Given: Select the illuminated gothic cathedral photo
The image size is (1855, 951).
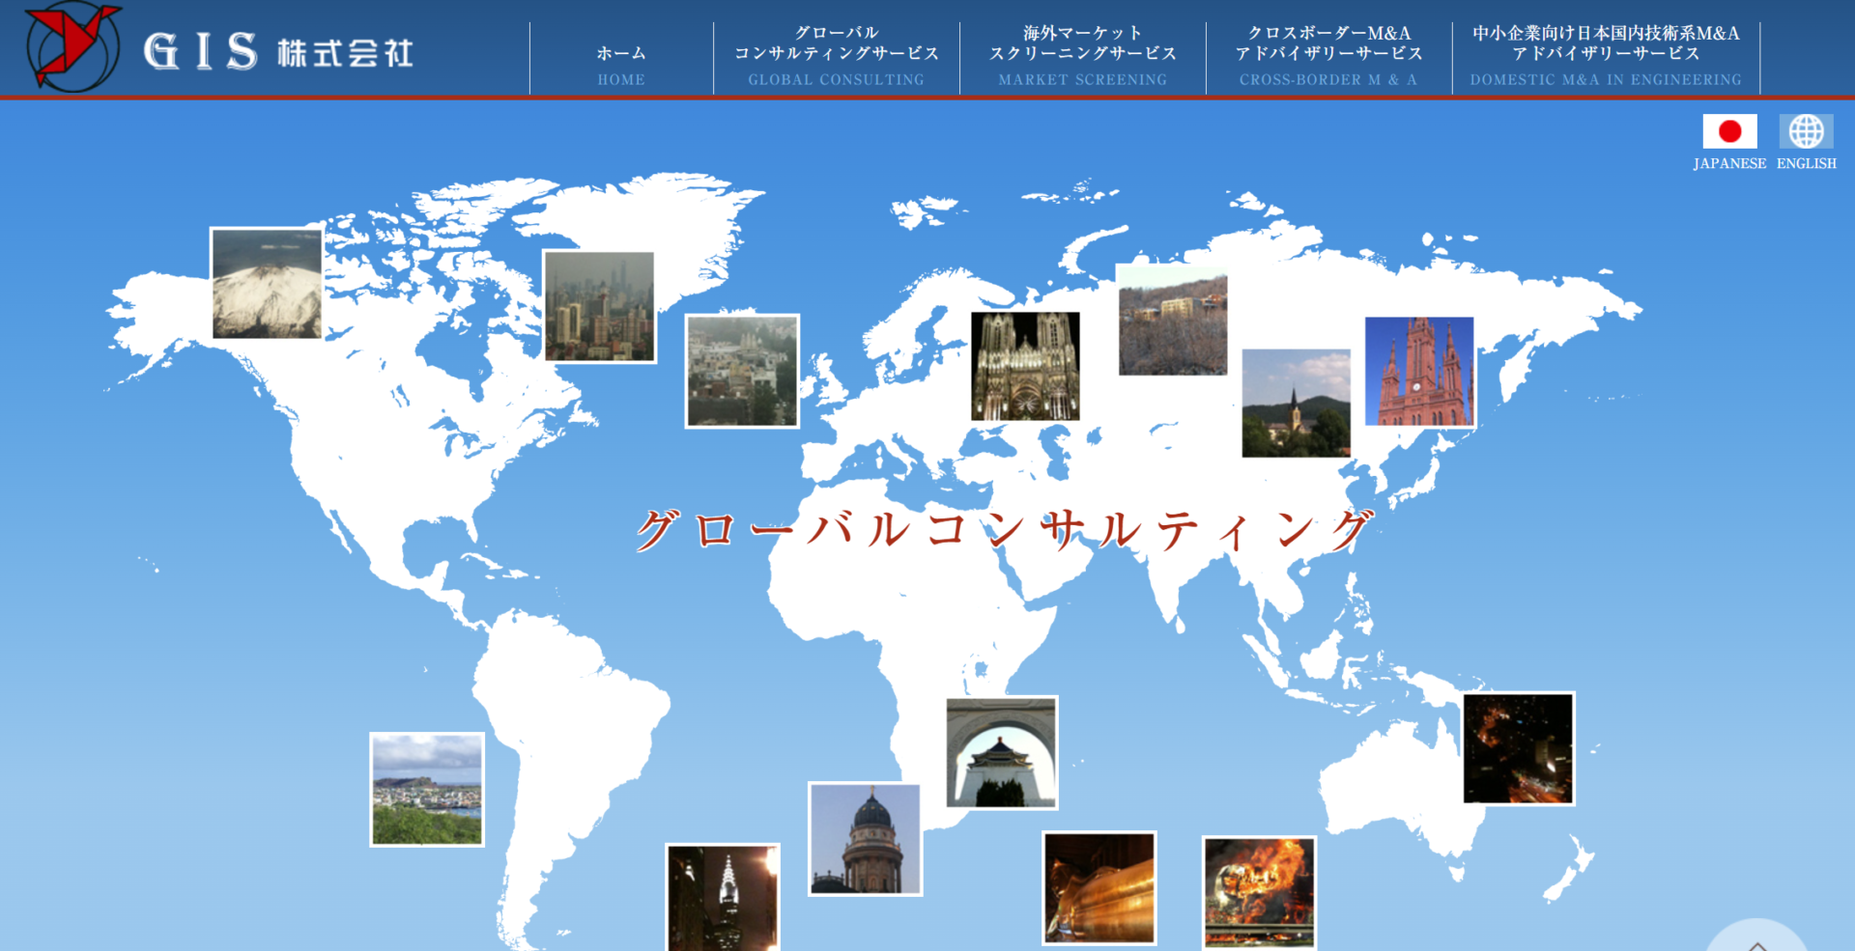Looking at the screenshot, I should [1025, 366].
